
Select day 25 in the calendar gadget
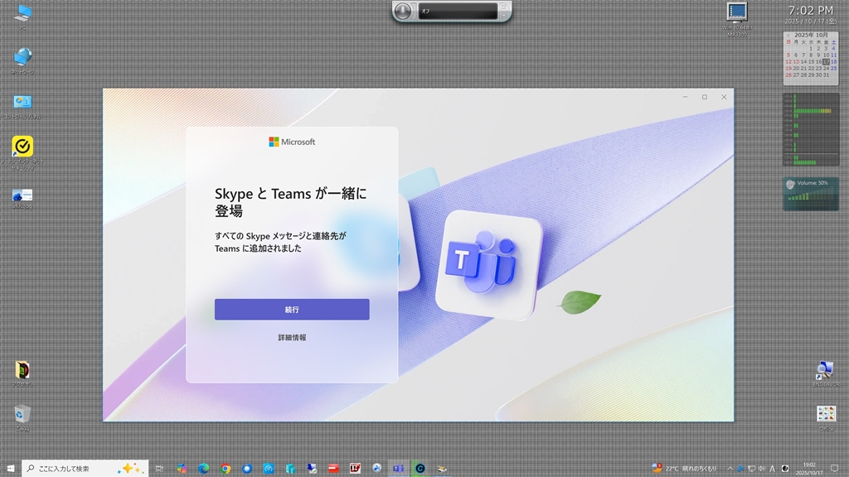(x=833, y=68)
